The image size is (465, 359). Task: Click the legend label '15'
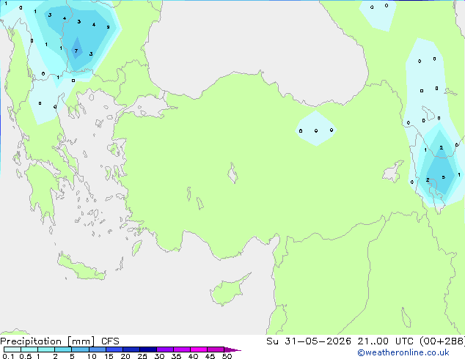pyautogui.click(x=109, y=356)
